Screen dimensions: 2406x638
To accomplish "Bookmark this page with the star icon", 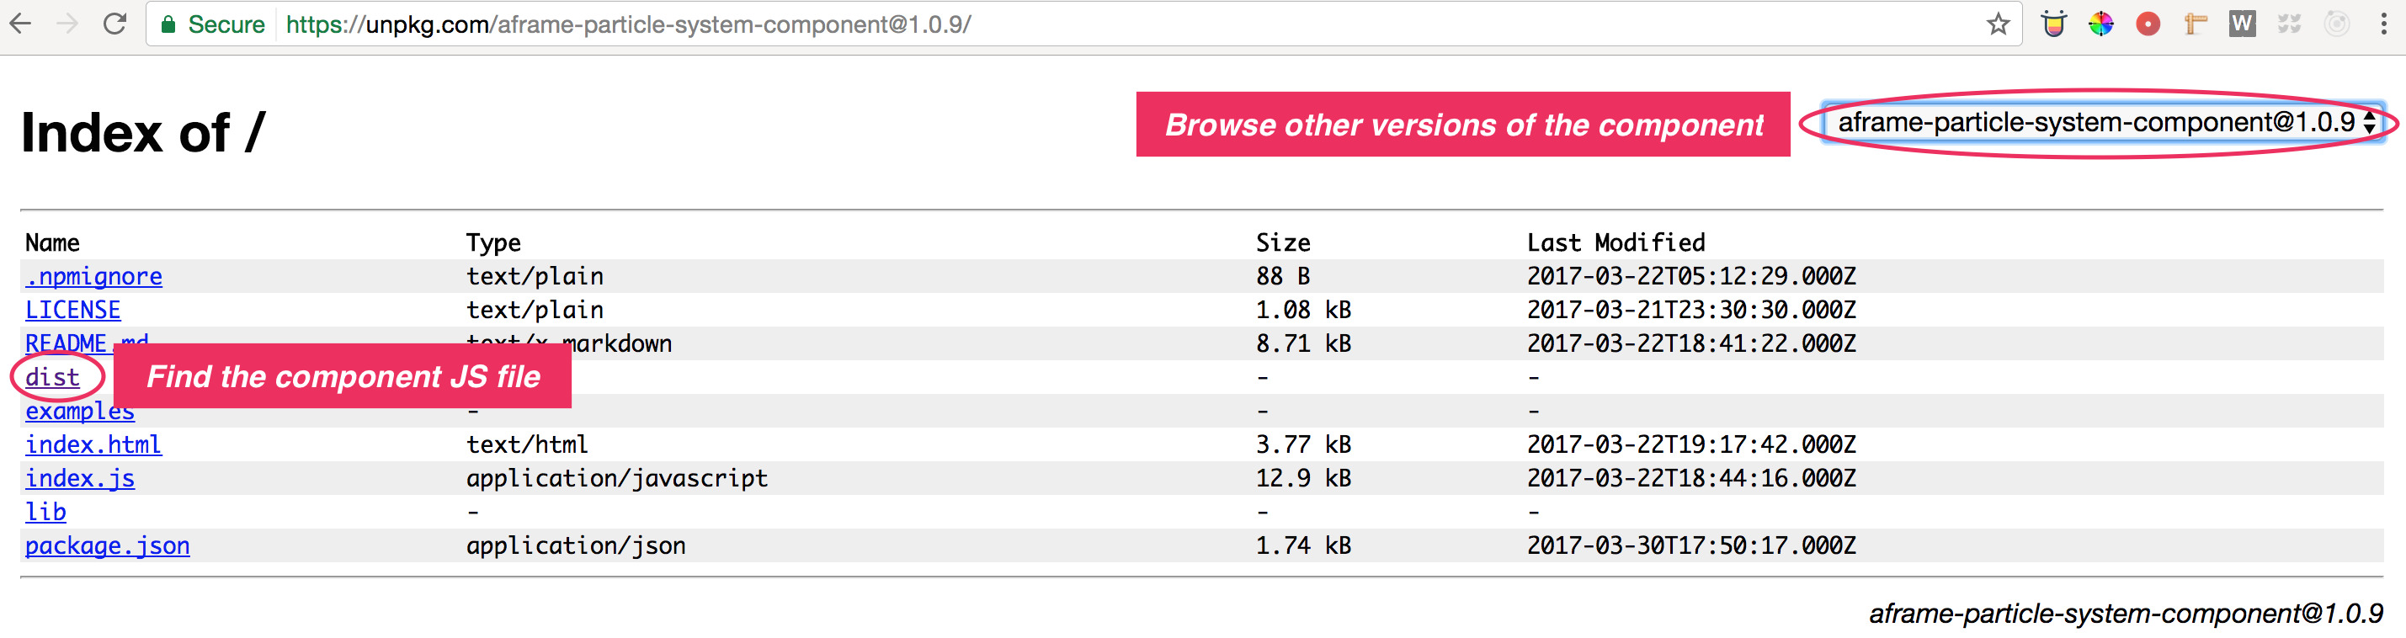I will tap(1997, 24).
